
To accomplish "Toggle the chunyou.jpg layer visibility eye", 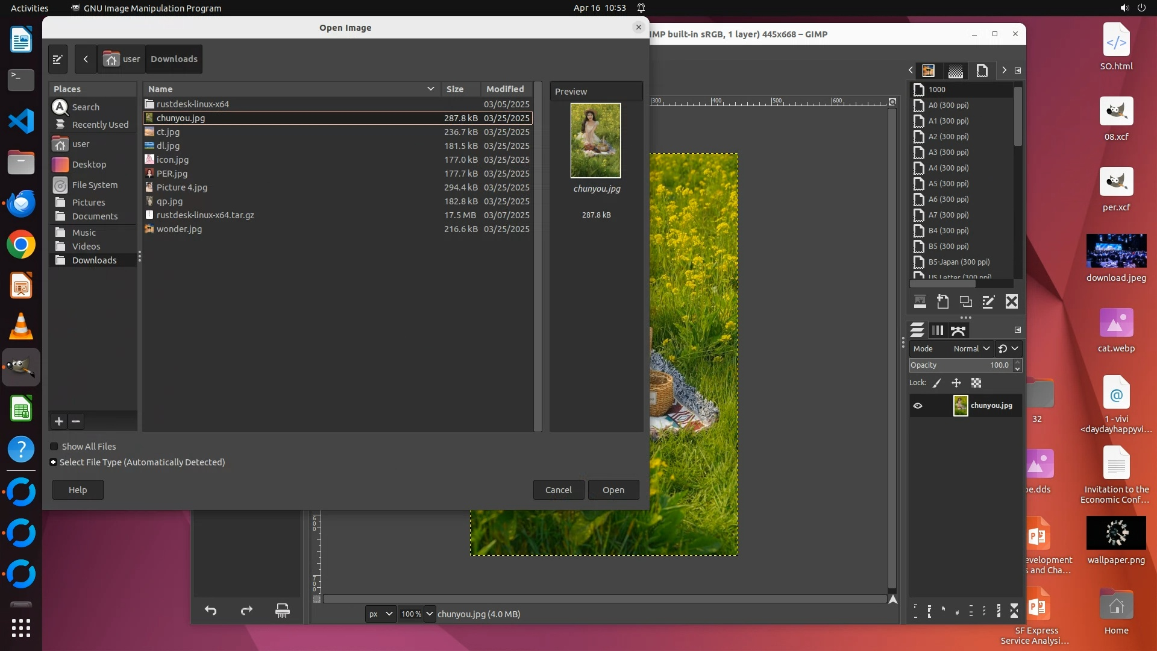I will (918, 406).
